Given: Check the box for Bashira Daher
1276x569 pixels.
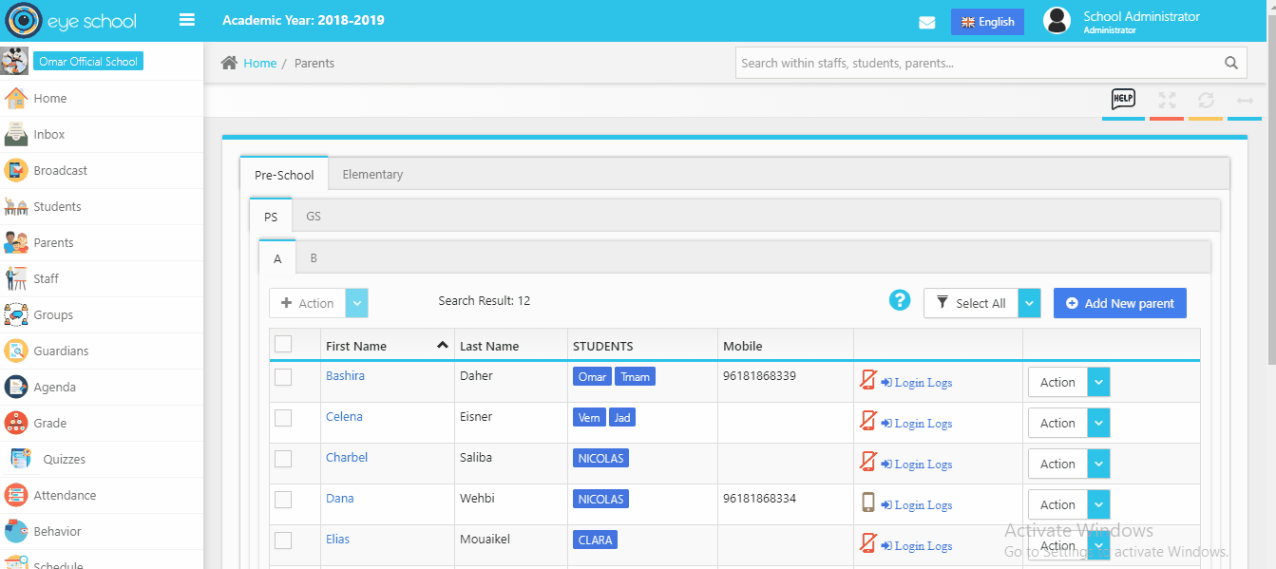Looking at the screenshot, I should click(x=283, y=377).
